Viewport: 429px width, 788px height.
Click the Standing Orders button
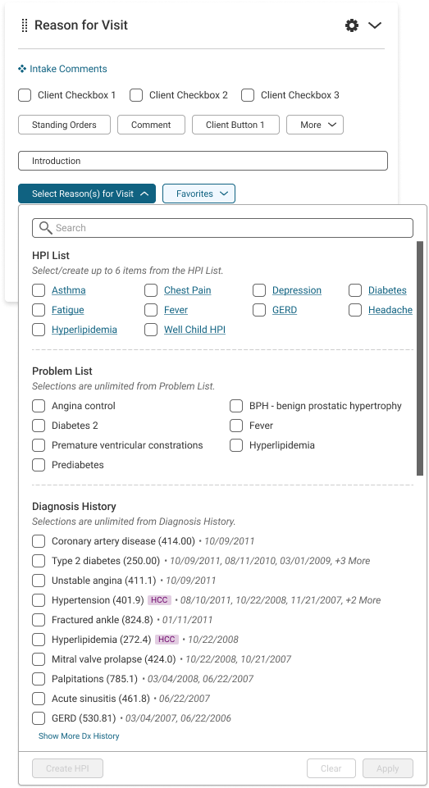pyautogui.click(x=64, y=125)
